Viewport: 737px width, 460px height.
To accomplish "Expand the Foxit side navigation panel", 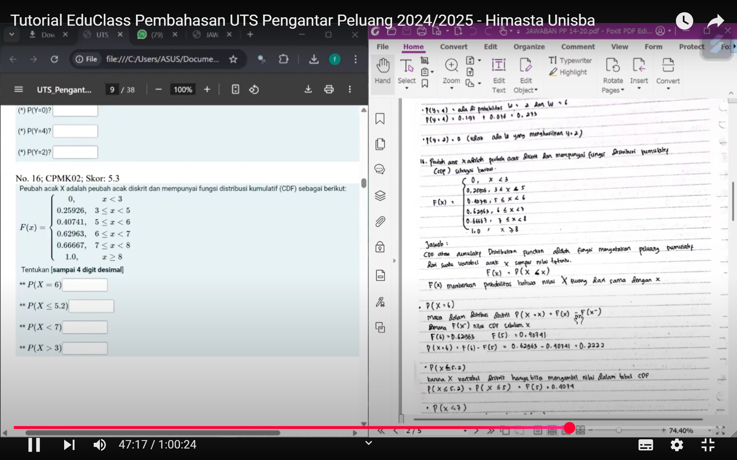I will [x=394, y=261].
